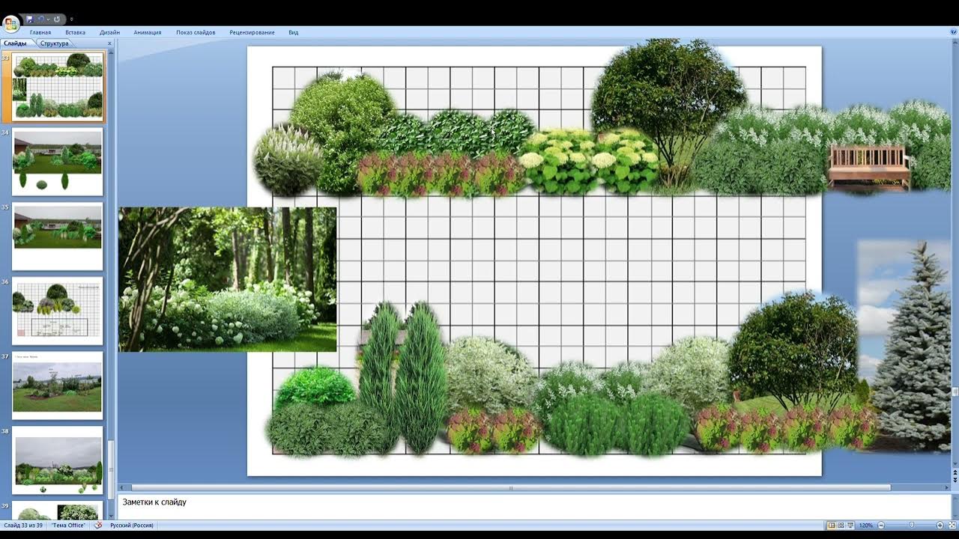Image resolution: width=959 pixels, height=539 pixels.
Task: Click the slide thumbnails pane scrollbar down arrow
Action: pos(112,516)
